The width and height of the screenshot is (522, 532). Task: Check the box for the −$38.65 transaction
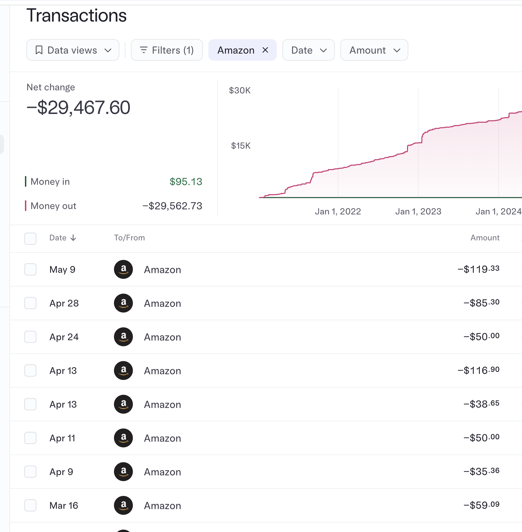30,404
